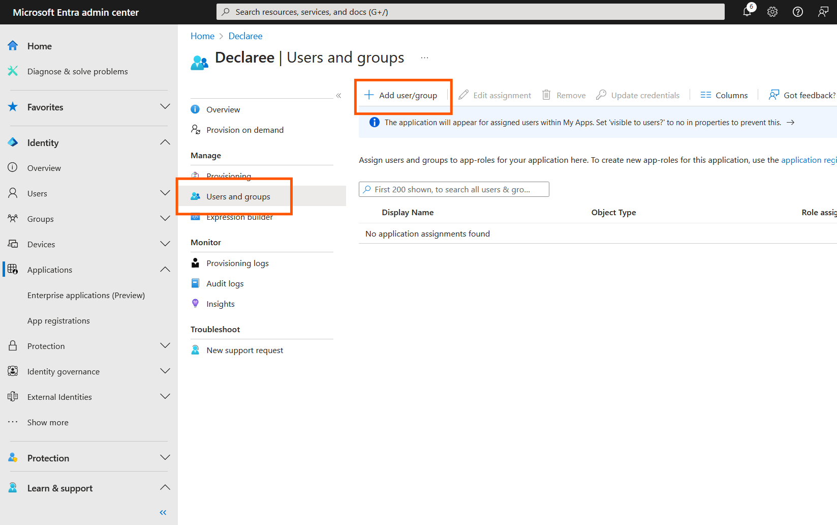Open App registrations in sidebar
The height and width of the screenshot is (525, 837).
[x=58, y=321]
